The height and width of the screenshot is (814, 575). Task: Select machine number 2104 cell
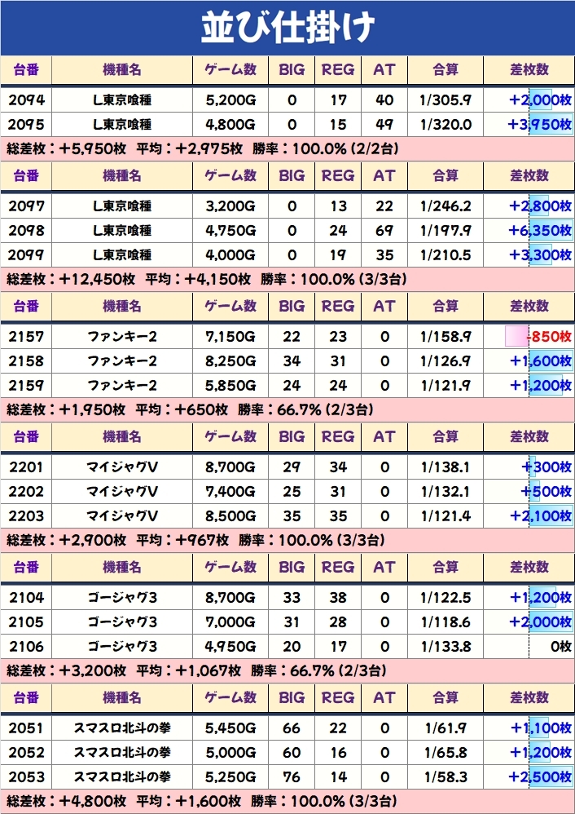26,598
